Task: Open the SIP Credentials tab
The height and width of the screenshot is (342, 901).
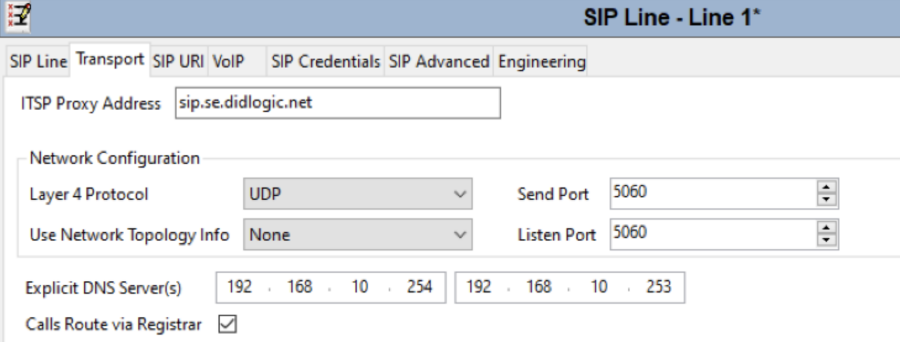Action: [326, 61]
